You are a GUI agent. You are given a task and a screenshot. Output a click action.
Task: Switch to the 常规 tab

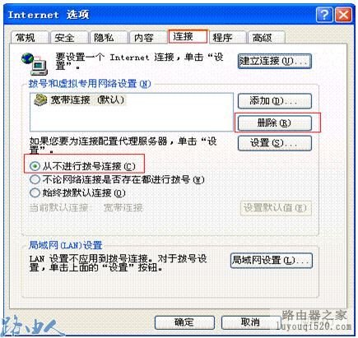(x=30, y=38)
